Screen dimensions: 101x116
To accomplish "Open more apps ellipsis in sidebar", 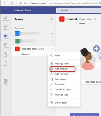I will (6, 73).
